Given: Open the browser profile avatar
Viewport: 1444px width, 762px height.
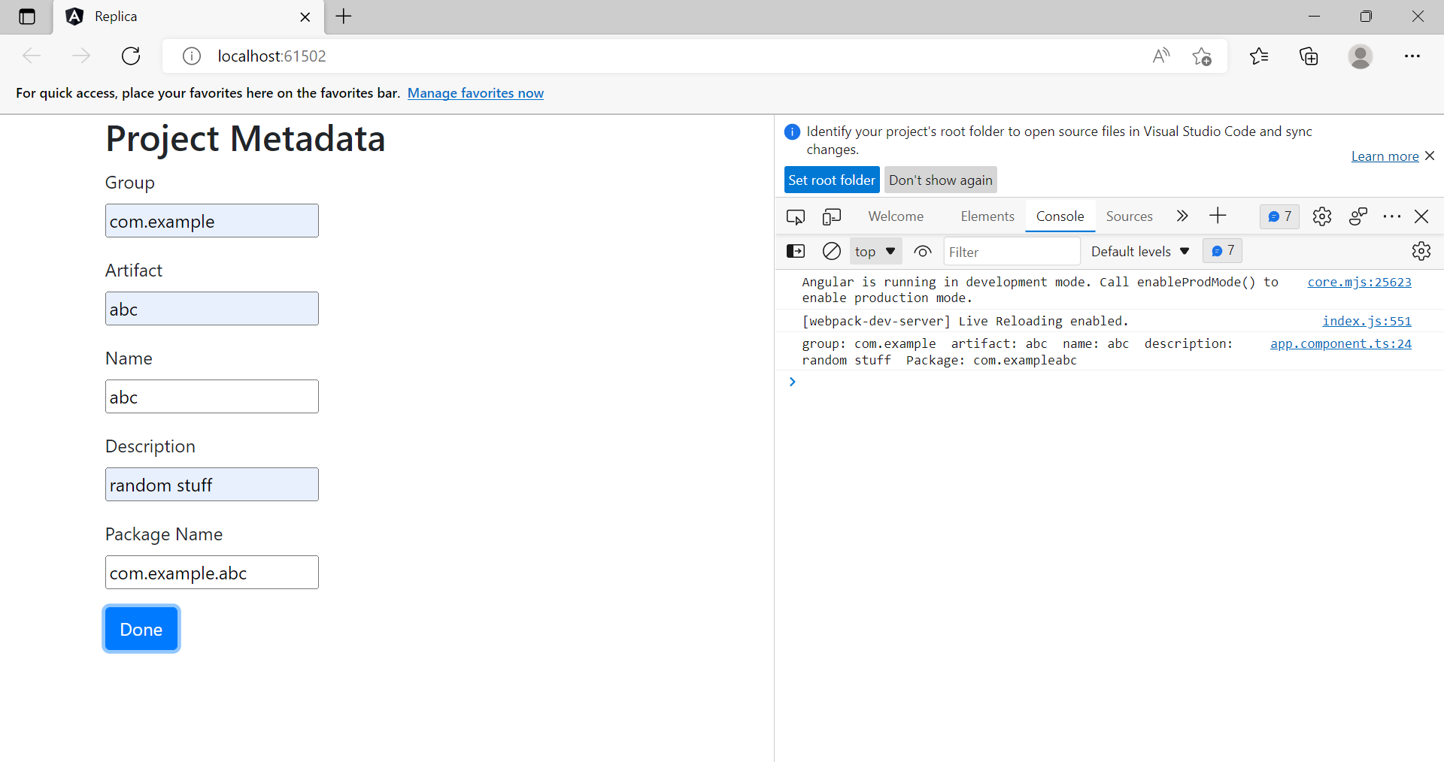Looking at the screenshot, I should click(1360, 56).
